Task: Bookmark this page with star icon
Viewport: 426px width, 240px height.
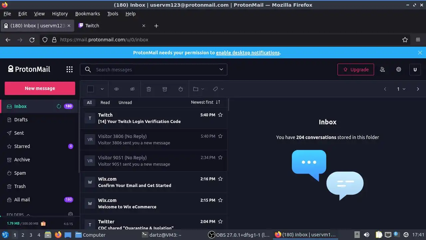Action: (x=405, y=40)
